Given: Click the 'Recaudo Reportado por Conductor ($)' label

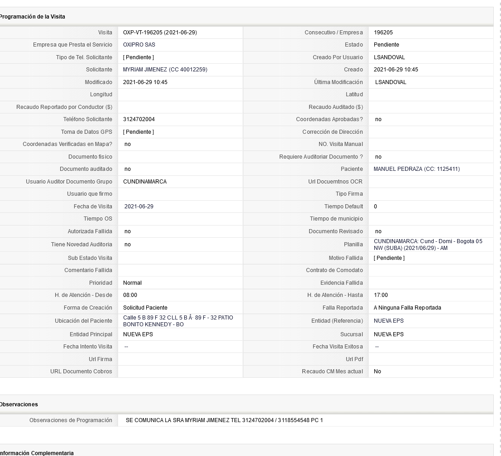Looking at the screenshot, I should click(64, 107).
